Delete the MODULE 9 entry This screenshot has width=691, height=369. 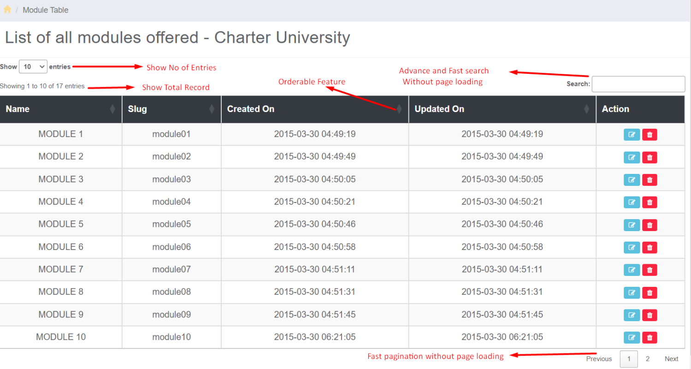pos(650,315)
